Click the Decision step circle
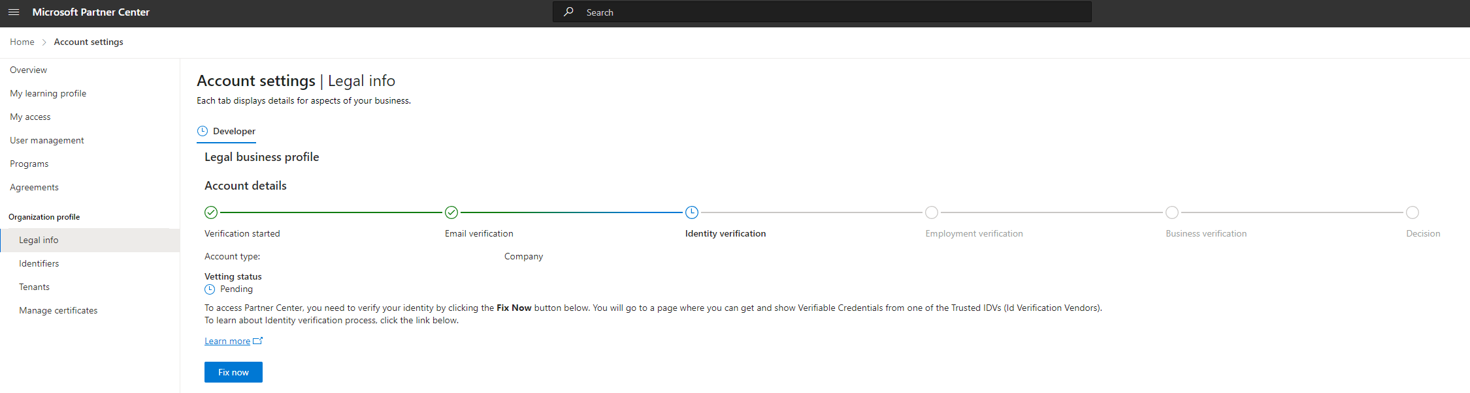 (1413, 212)
